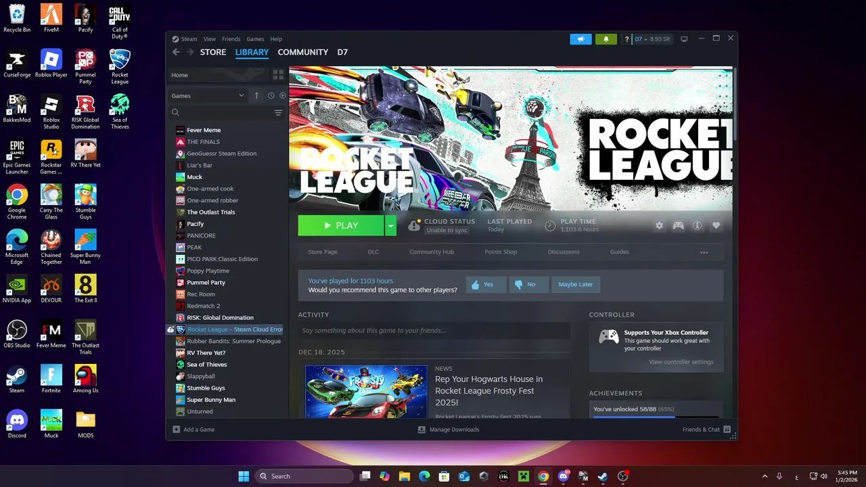Choose No thumbs down recommendation
866x487 pixels.
pyautogui.click(x=528, y=285)
